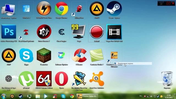176x99 pixels.
Task: Select the AIDA64 Extreme Edition icon
Action: pyautogui.click(x=44, y=80)
